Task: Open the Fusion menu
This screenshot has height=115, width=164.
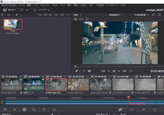Action: (83, 5)
